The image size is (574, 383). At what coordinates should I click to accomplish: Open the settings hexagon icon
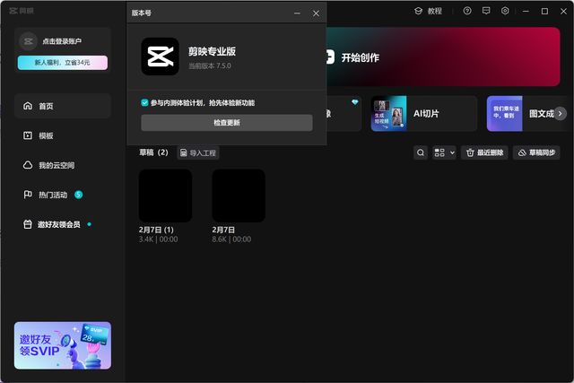point(505,11)
